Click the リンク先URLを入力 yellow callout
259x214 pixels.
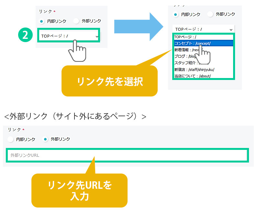point(79,190)
